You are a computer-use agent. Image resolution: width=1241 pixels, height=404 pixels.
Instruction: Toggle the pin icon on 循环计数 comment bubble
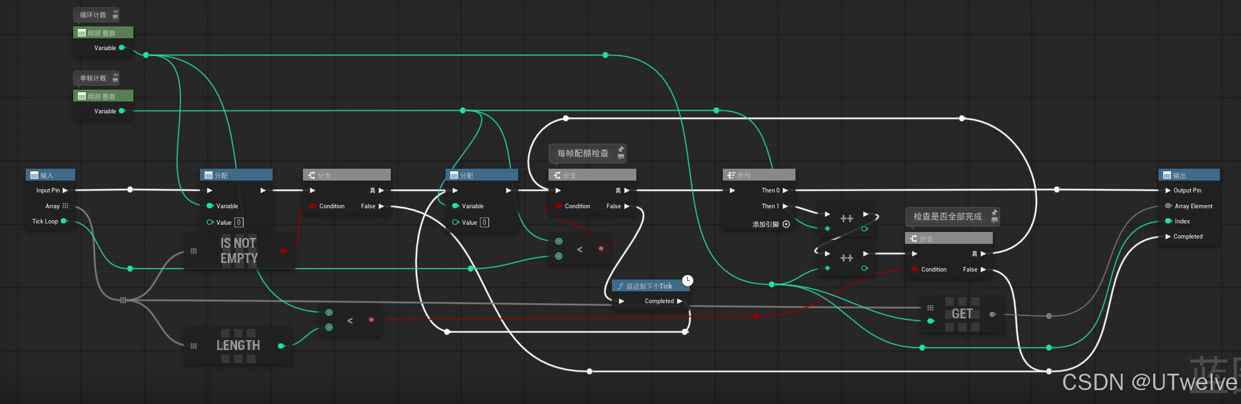116,11
